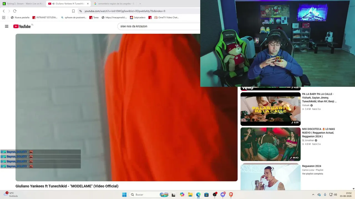
Task: Open the OmeTV Video Chat bookmark
Action: (x=167, y=17)
